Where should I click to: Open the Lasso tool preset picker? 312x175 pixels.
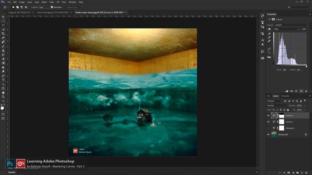pos(5,7)
